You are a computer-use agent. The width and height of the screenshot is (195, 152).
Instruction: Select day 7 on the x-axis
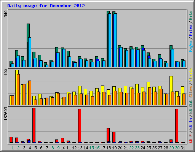pos(47,148)
